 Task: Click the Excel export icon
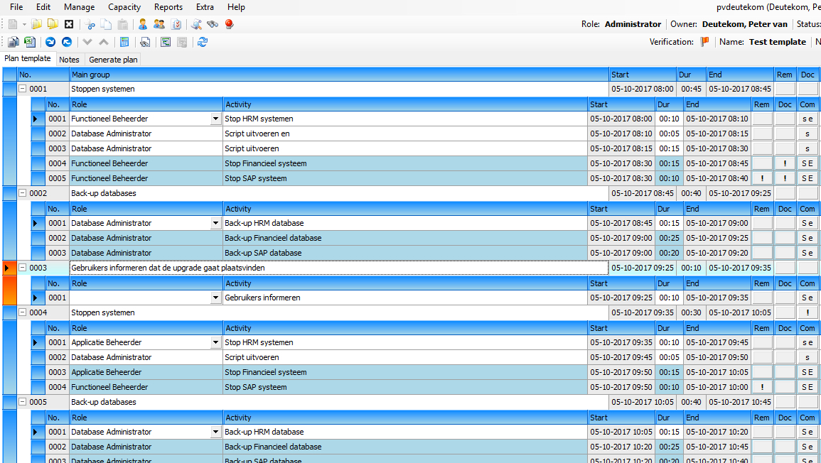pos(30,42)
